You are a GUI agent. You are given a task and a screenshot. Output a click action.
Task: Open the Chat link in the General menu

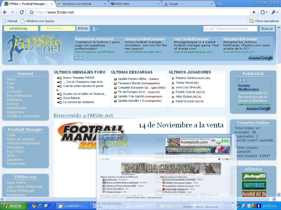tap(10, 87)
